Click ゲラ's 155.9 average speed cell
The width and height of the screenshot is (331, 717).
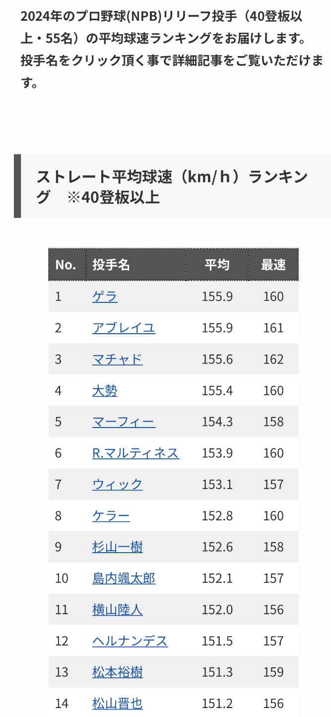[217, 296]
